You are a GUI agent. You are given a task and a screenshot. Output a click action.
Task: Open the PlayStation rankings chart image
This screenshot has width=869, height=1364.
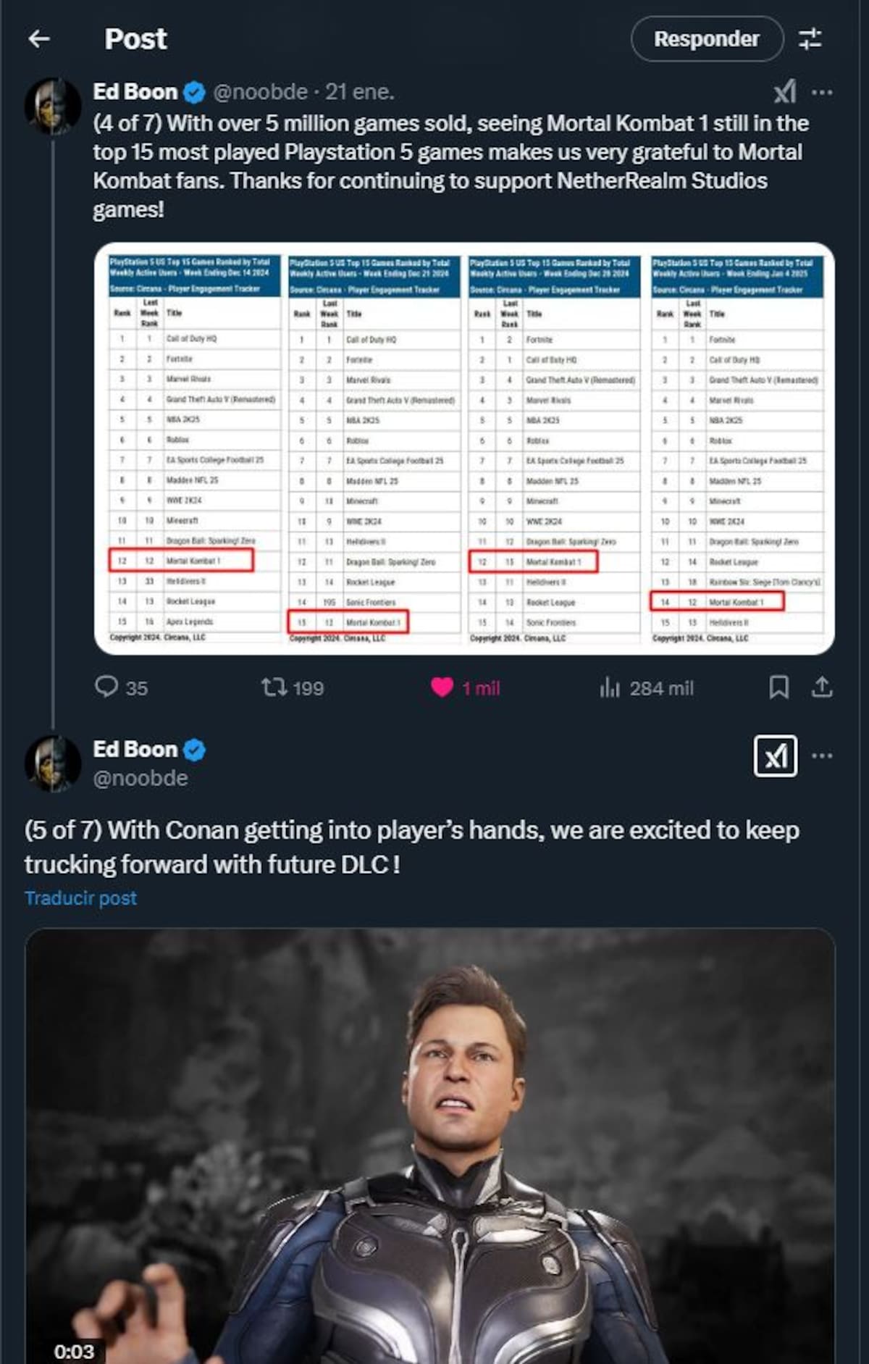click(x=464, y=448)
